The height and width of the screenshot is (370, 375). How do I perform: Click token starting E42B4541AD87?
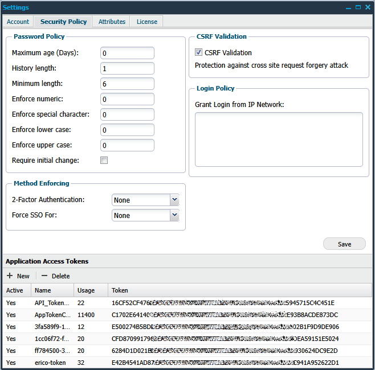click(x=225, y=363)
